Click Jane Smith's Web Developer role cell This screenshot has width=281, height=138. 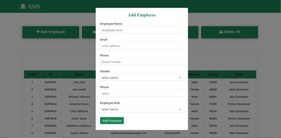239,89
